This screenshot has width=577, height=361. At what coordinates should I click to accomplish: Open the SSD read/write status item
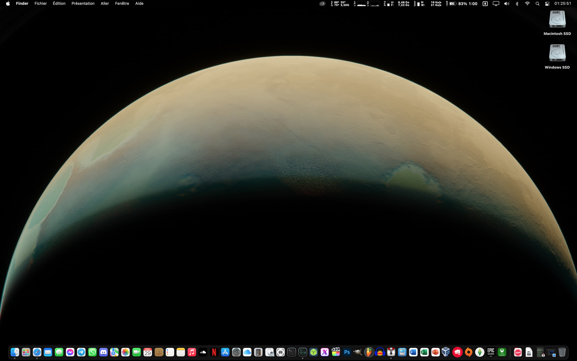point(428,3)
